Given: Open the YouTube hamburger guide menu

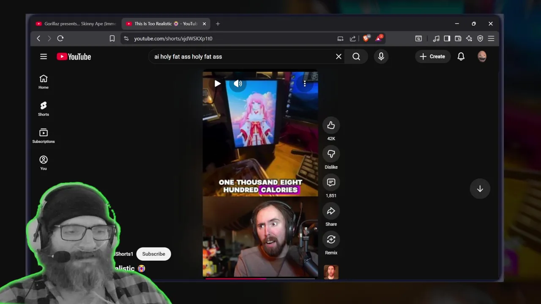Looking at the screenshot, I should pyautogui.click(x=44, y=57).
